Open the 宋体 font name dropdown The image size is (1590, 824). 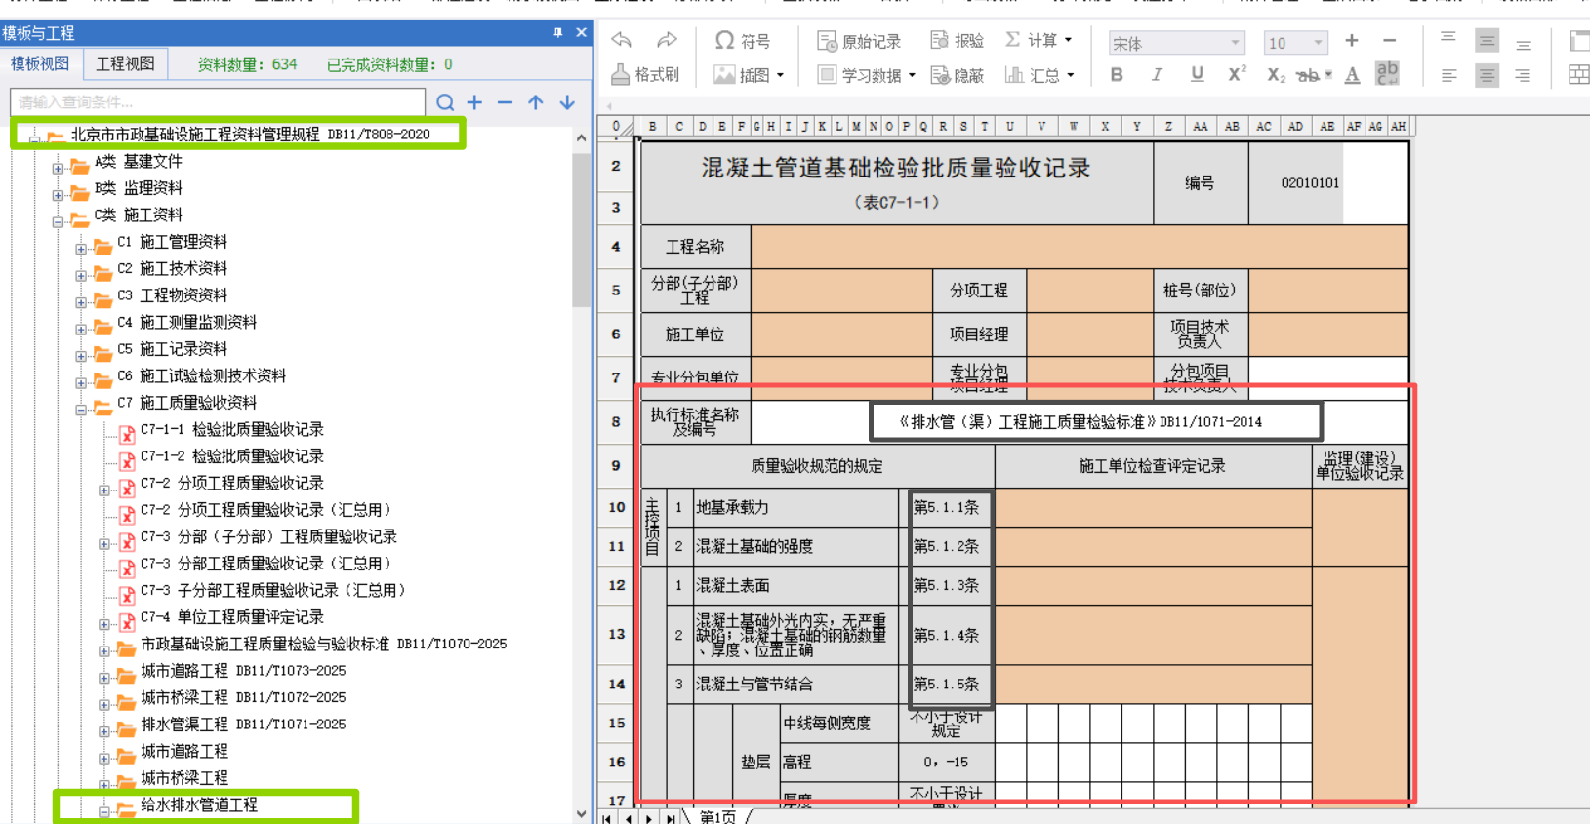click(x=1235, y=43)
